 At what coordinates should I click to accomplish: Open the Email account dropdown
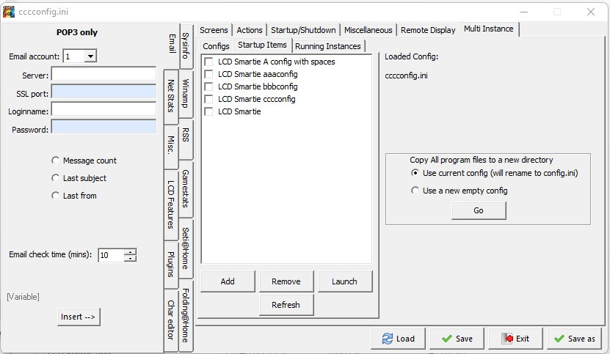click(x=90, y=56)
